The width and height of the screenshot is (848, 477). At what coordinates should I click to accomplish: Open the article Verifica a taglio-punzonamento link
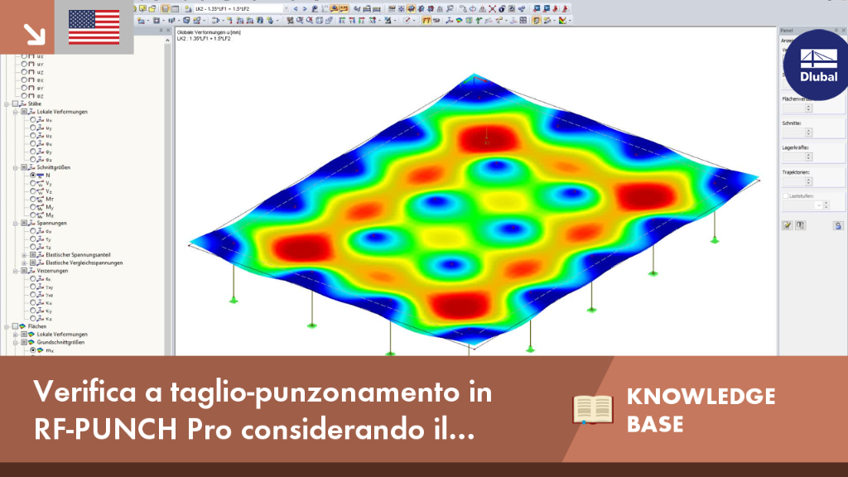click(263, 410)
